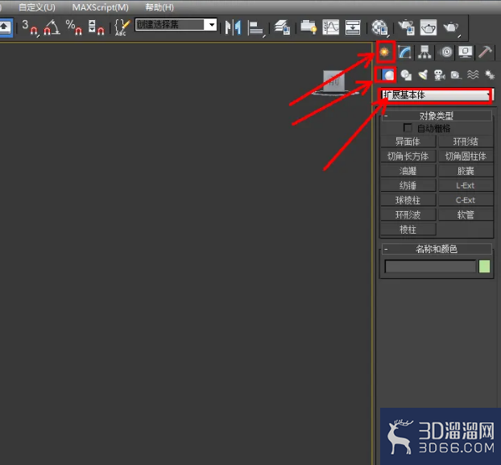
Task: Switch to the Display panel tab
Action: tap(466, 52)
